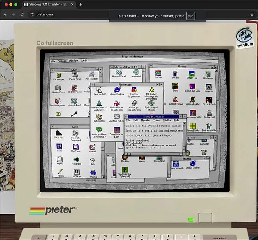The height and width of the screenshot is (240, 258).
Task: Open Virtual Piano in Misc group
Action: click(59, 135)
